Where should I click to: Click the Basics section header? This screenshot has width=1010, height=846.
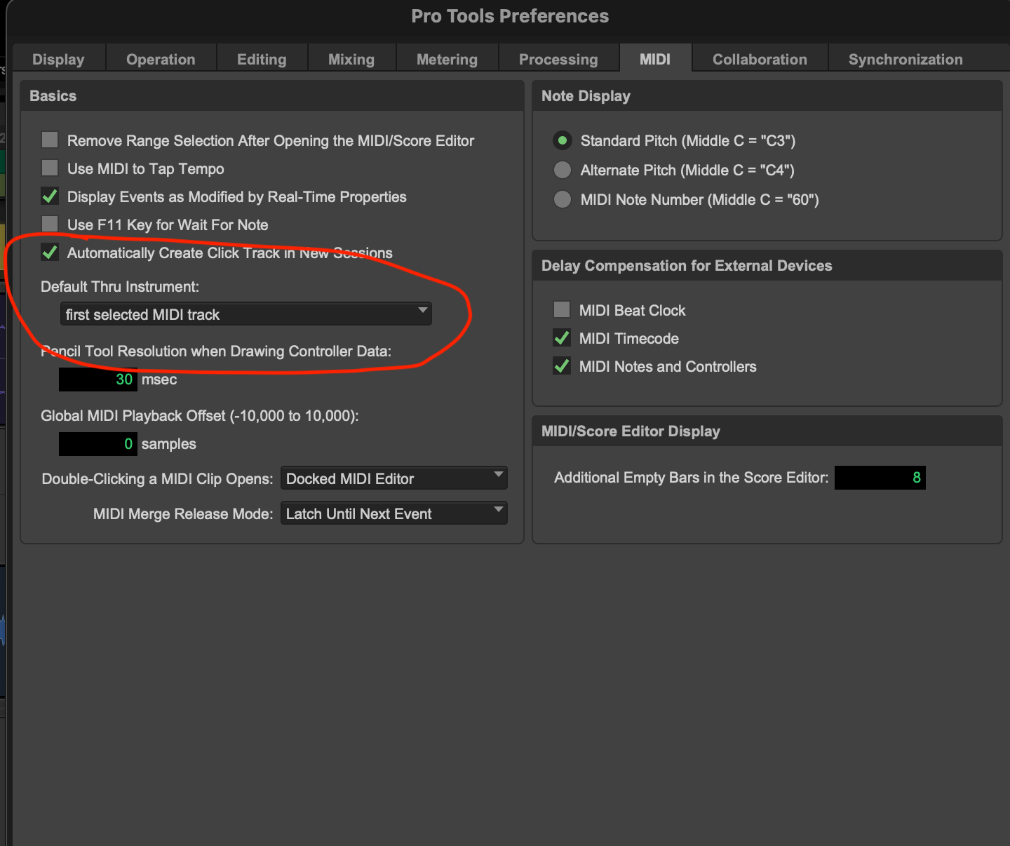click(x=53, y=96)
